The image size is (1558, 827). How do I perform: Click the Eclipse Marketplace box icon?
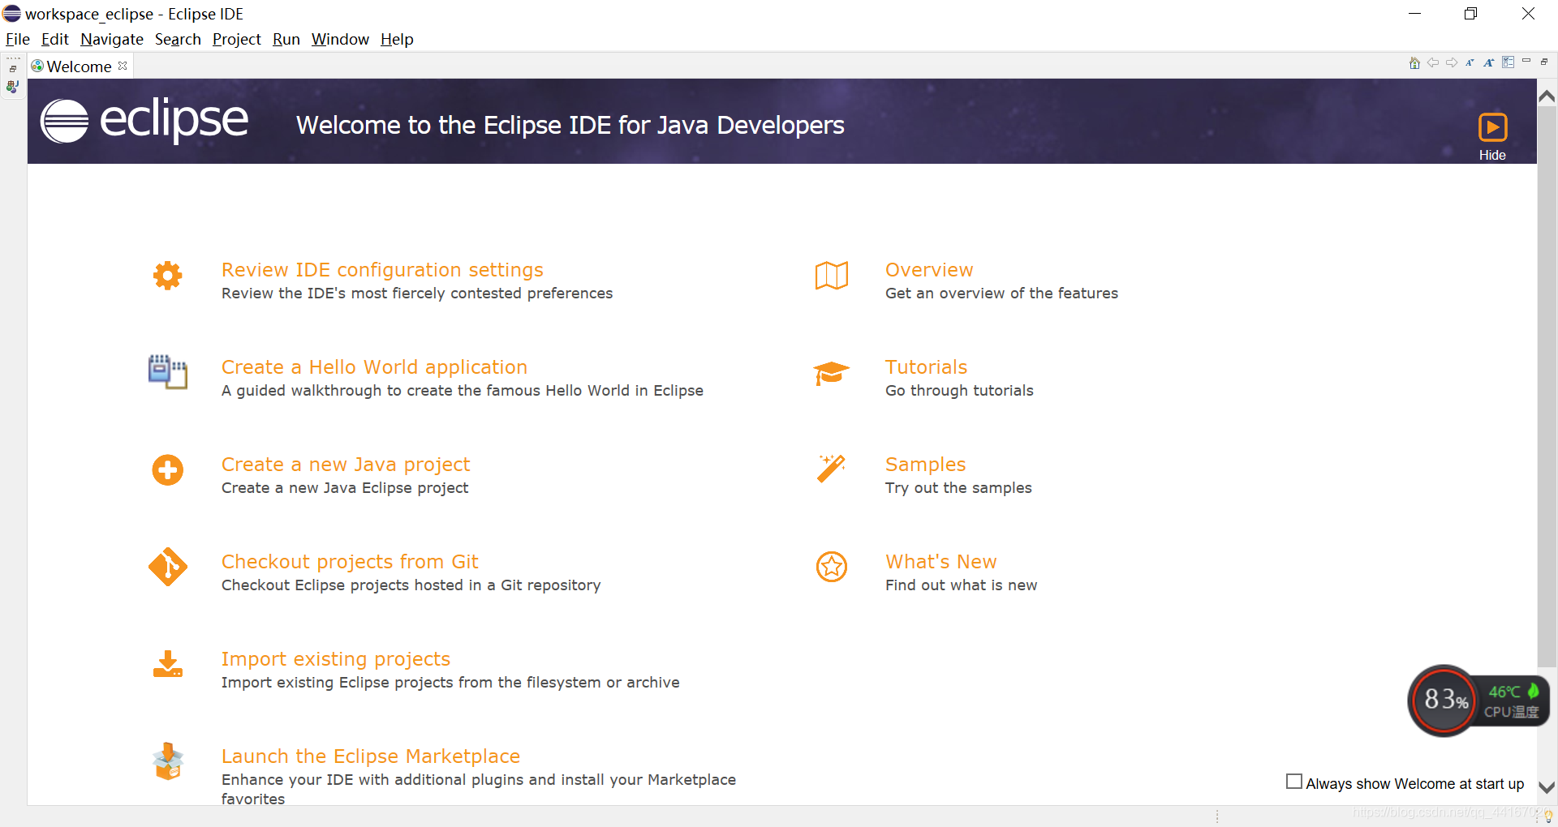[168, 761]
